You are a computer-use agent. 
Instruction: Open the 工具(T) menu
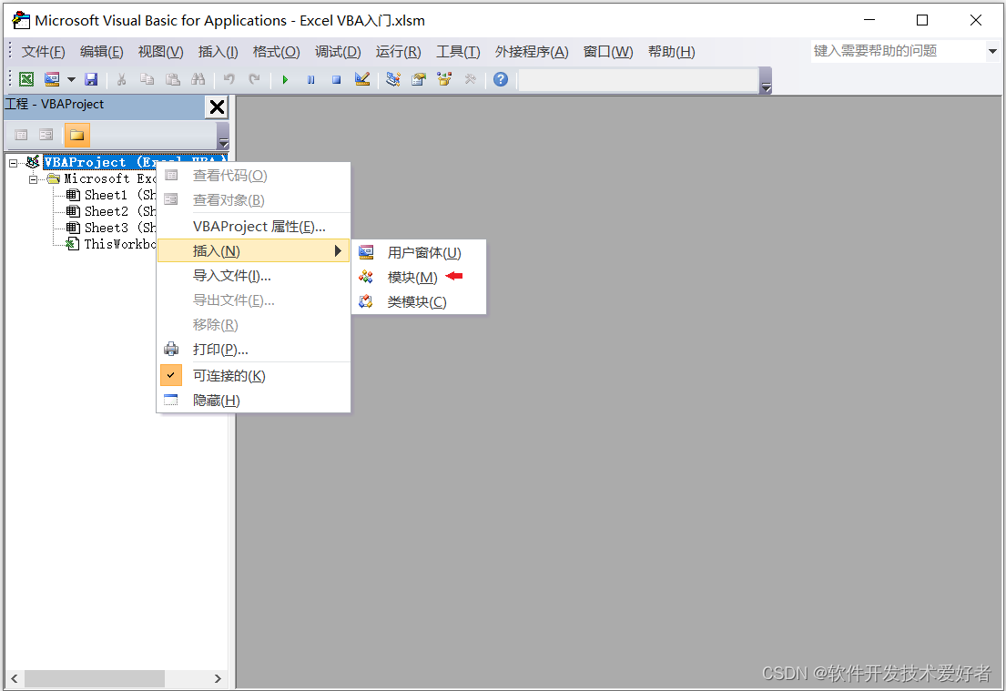coord(458,52)
